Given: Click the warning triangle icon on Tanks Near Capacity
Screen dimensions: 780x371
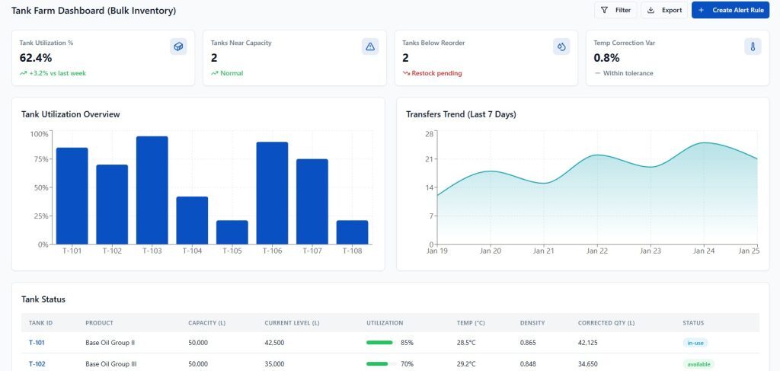Looking at the screenshot, I should click(x=370, y=46).
